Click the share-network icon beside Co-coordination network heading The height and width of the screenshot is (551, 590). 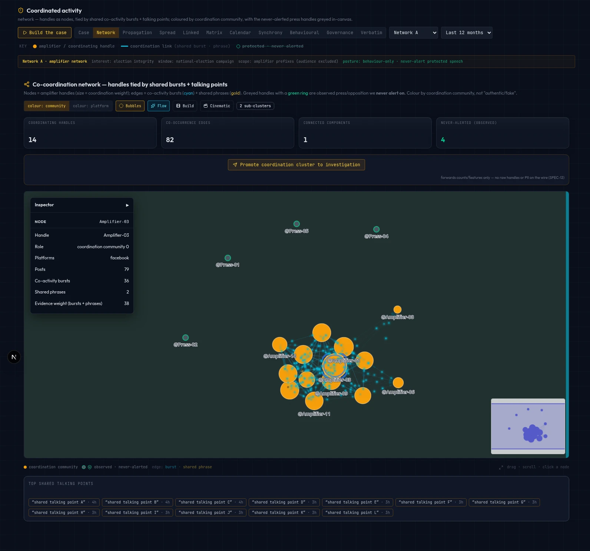pyautogui.click(x=27, y=84)
